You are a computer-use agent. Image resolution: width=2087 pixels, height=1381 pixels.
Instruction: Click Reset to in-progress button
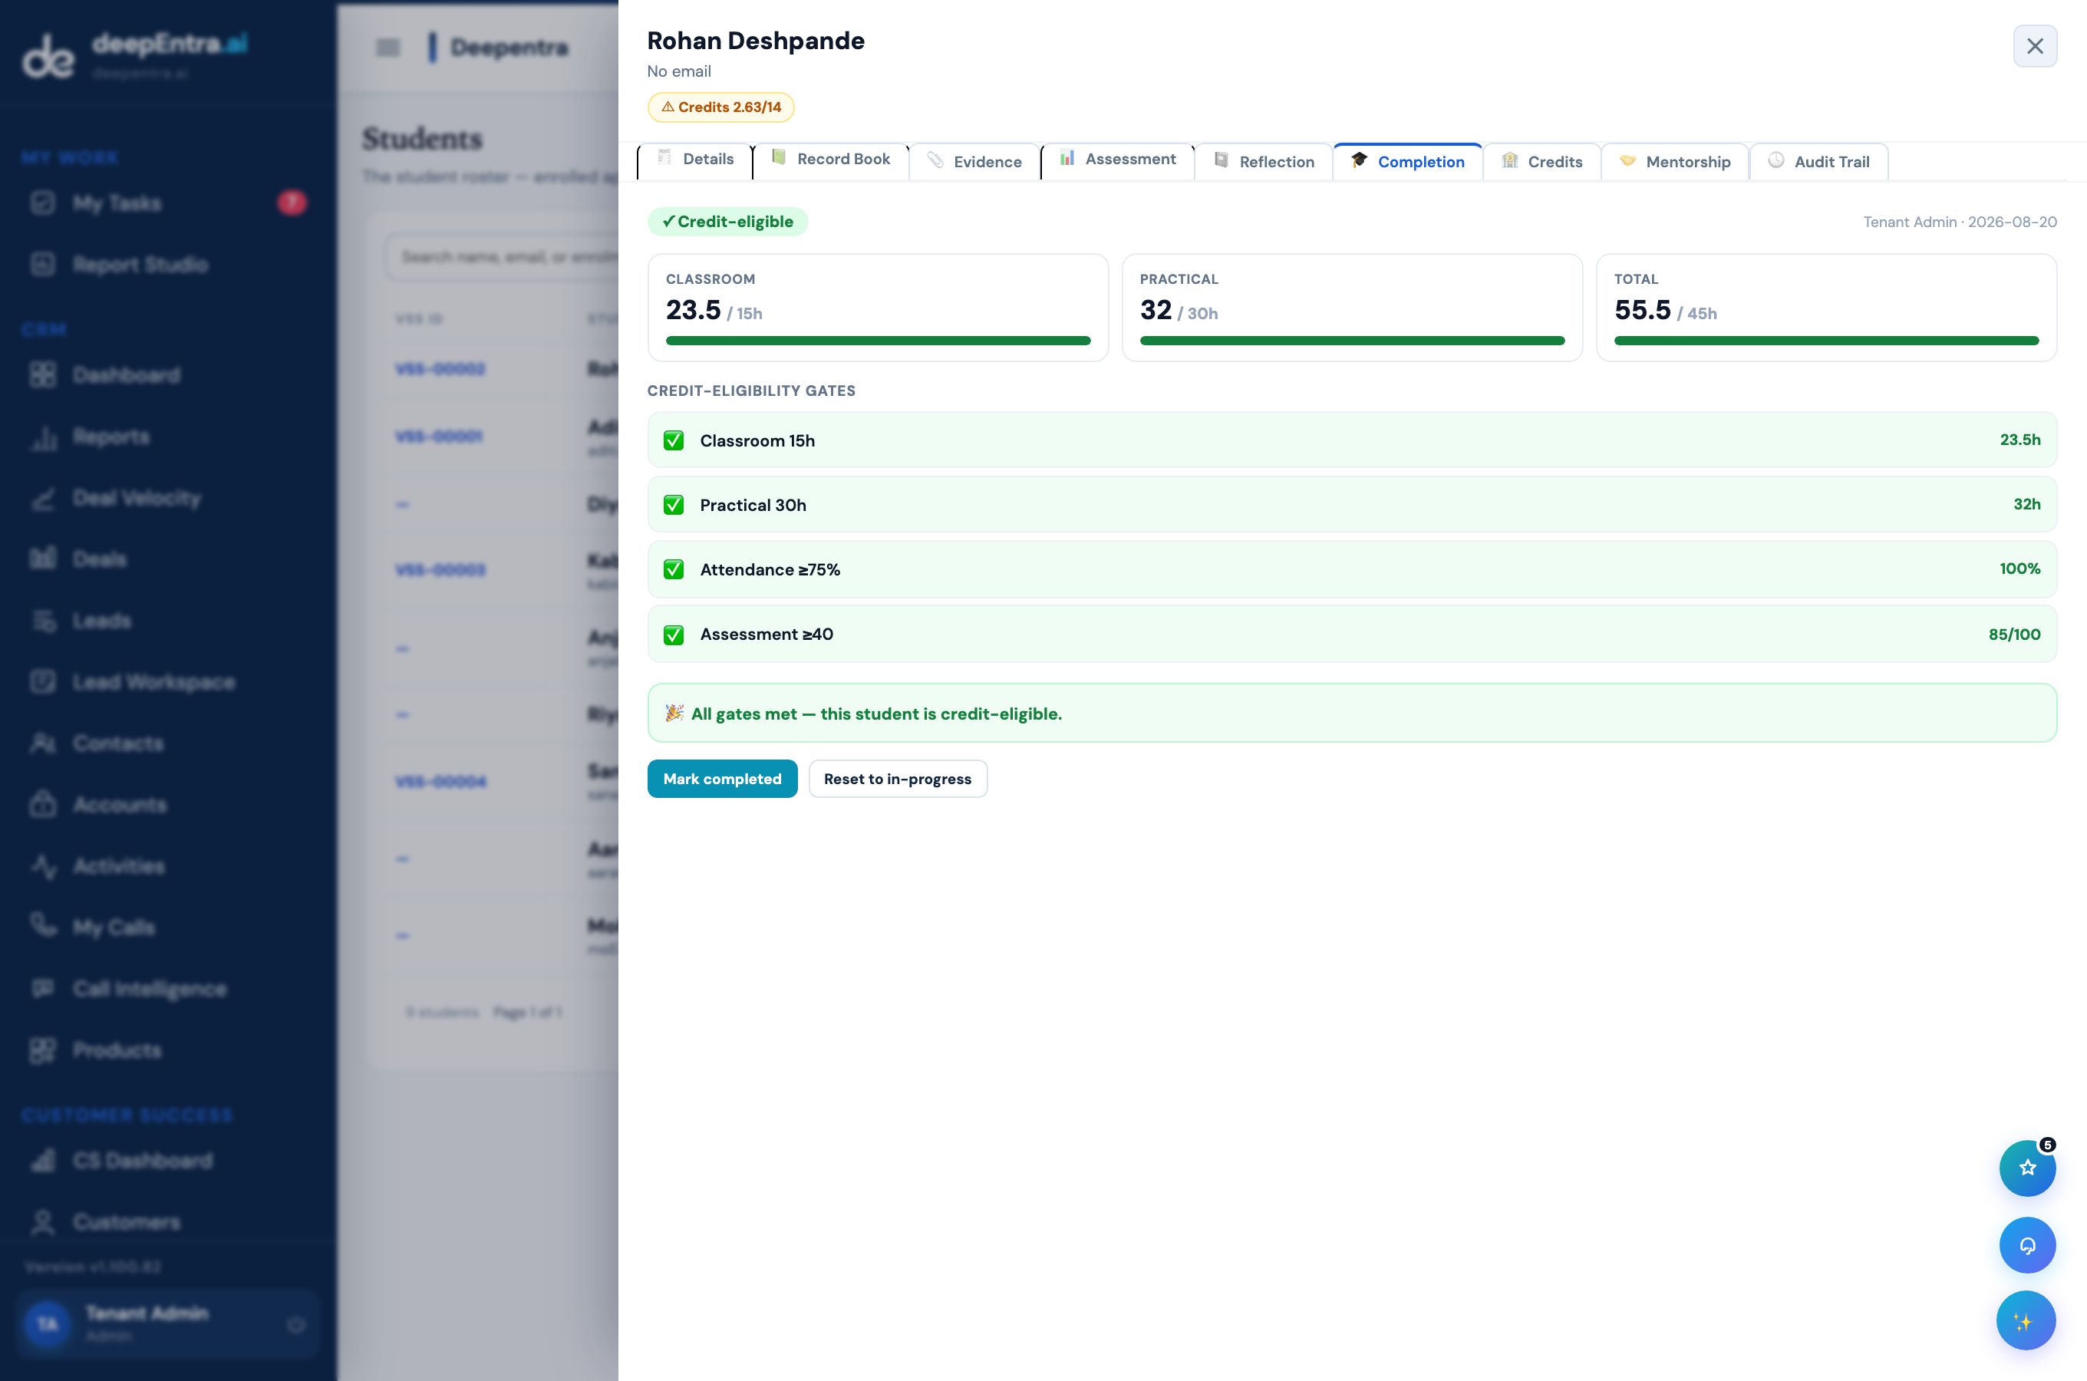pyautogui.click(x=897, y=779)
